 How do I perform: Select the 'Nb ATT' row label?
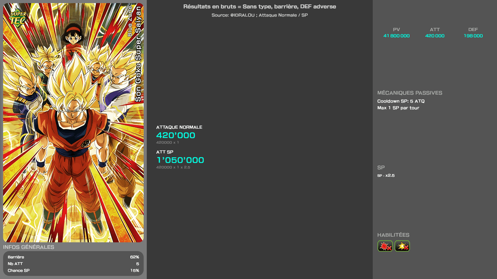click(x=15, y=264)
